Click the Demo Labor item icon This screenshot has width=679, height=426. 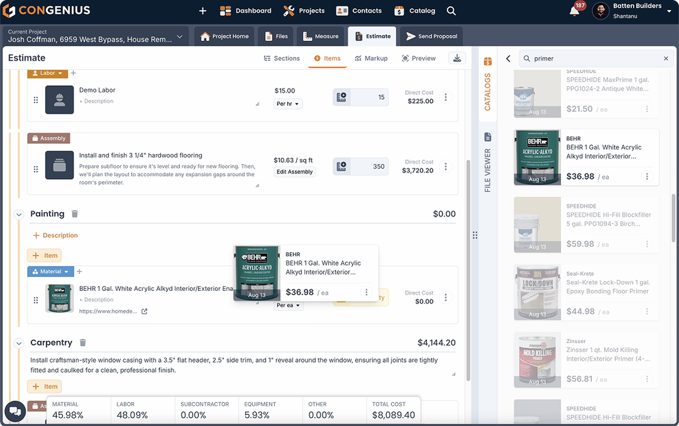[60, 100]
